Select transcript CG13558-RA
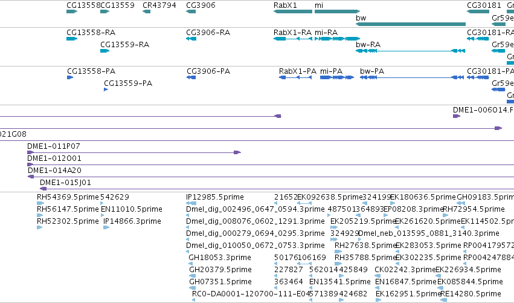 coord(72,39)
